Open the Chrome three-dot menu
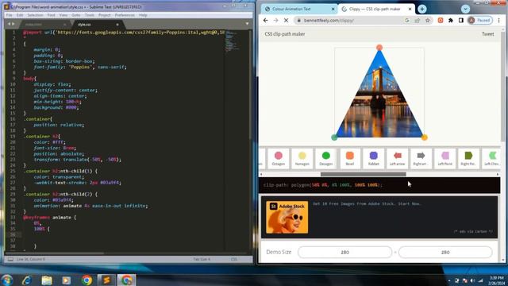 pyautogui.click(x=499, y=20)
